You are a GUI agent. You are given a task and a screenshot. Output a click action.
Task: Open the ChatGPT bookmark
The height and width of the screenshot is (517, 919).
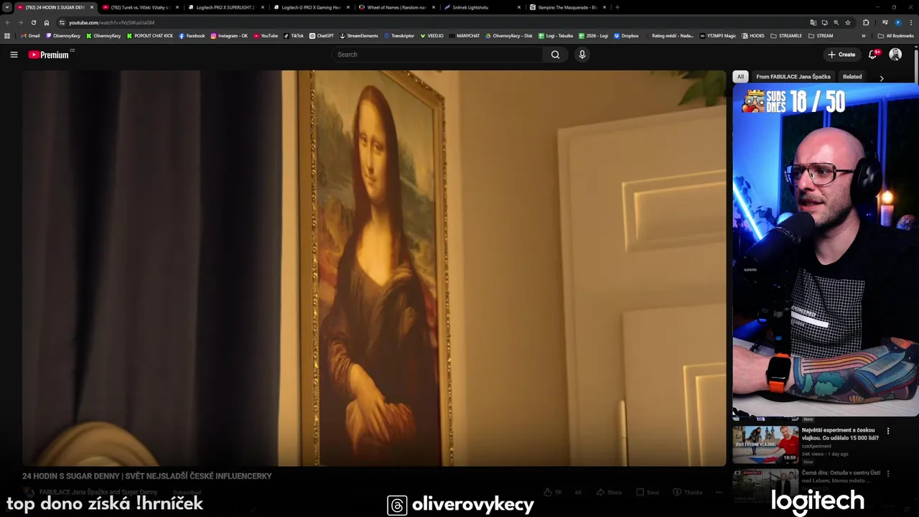click(x=322, y=36)
